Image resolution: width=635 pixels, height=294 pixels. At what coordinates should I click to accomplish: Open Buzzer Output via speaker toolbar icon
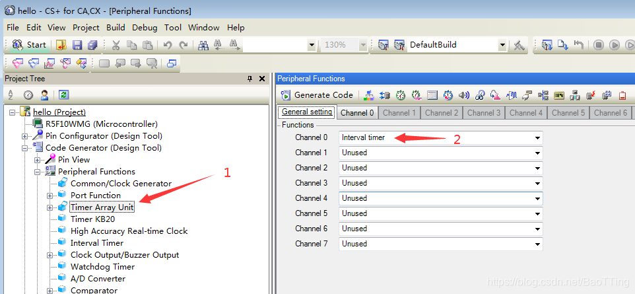463,95
